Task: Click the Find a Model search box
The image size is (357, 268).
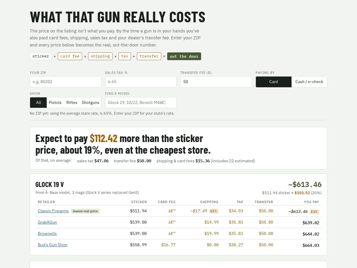Action: 141,102
